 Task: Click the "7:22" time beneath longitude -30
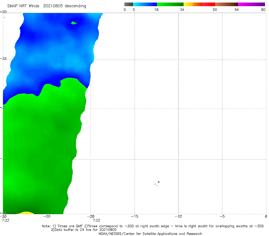point(5,220)
